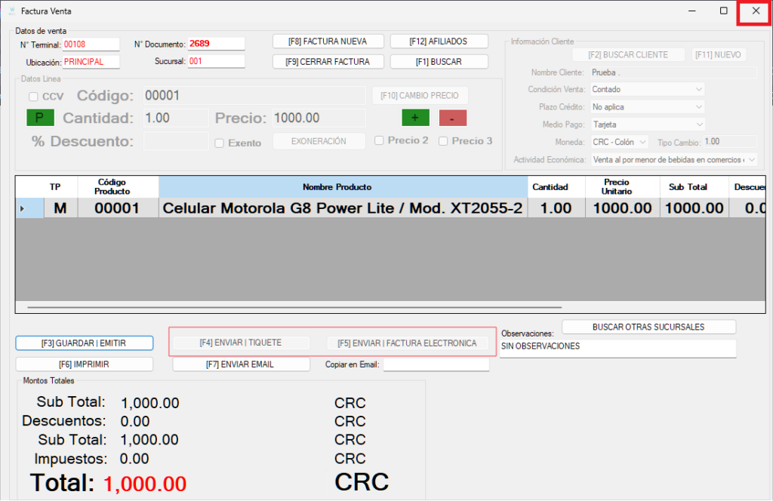Toggle the Exento checkbox

click(219, 143)
